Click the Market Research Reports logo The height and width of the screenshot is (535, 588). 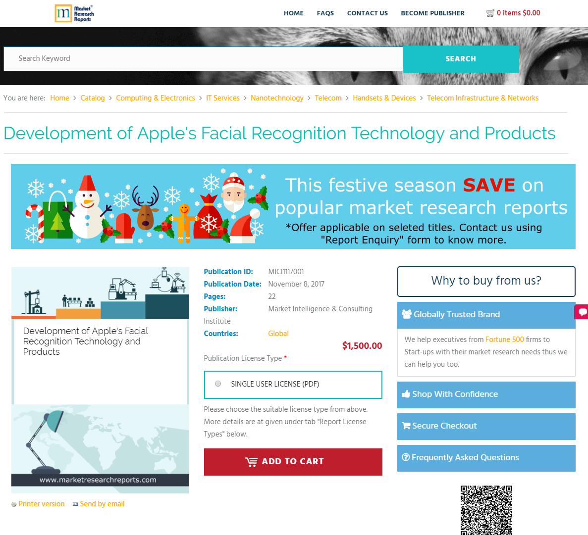[x=74, y=13]
